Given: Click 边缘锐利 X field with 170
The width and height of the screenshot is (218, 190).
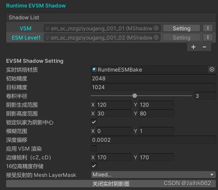Looking at the screenshot, I should click(x=114, y=158).
